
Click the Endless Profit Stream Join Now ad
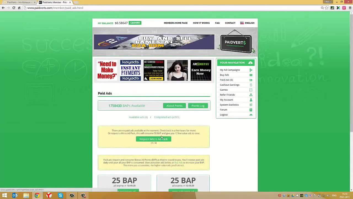click(154, 70)
